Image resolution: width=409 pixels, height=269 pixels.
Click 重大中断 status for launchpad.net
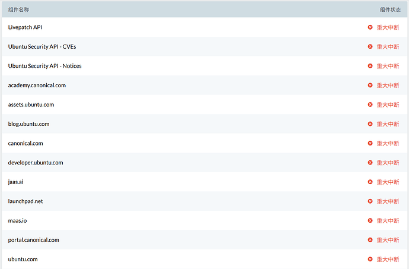(x=388, y=201)
